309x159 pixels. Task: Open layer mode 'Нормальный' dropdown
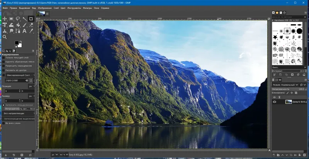(x=285, y=85)
